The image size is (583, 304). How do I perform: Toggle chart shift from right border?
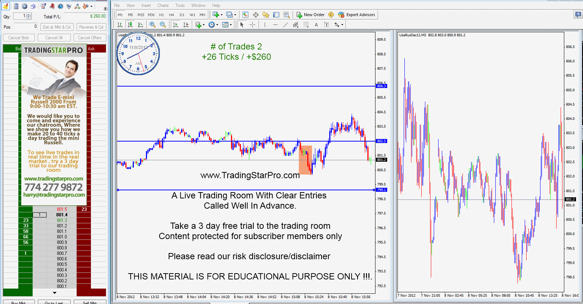tap(186, 25)
